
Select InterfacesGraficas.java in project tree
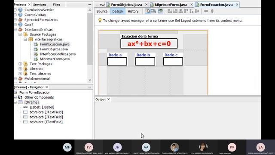[x=58, y=54]
